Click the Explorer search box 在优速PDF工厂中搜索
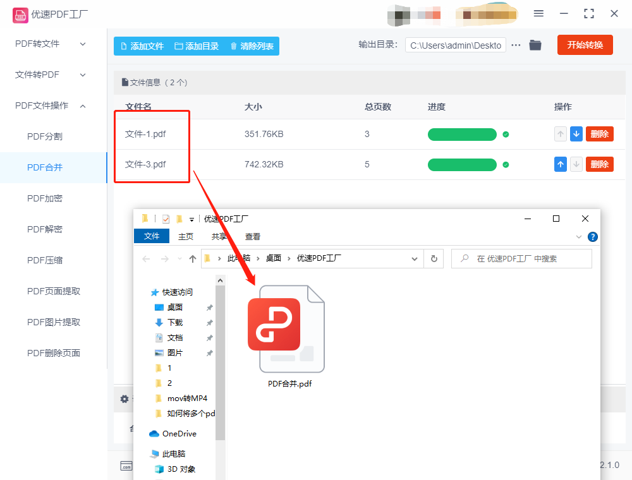The height and width of the screenshot is (480, 632). pos(521,258)
